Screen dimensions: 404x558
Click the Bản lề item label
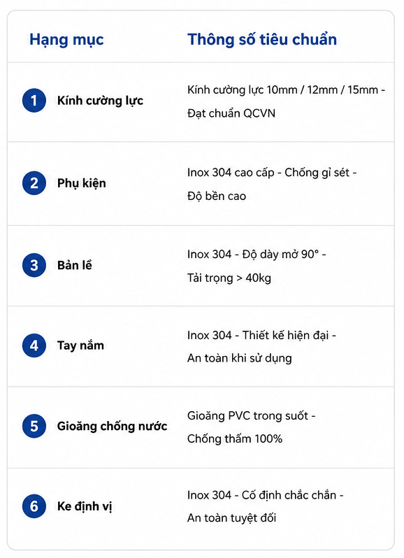pos(75,265)
